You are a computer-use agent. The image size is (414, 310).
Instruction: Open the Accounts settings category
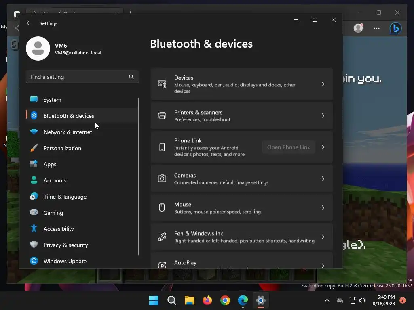(x=82, y=180)
